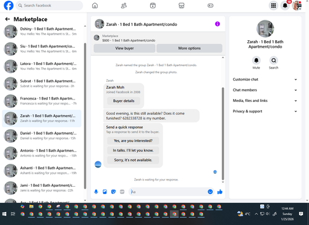This screenshot has height=225, width=309.
Task: Send quick reply 'In talks. I'll let you know.'
Action: 133,150
